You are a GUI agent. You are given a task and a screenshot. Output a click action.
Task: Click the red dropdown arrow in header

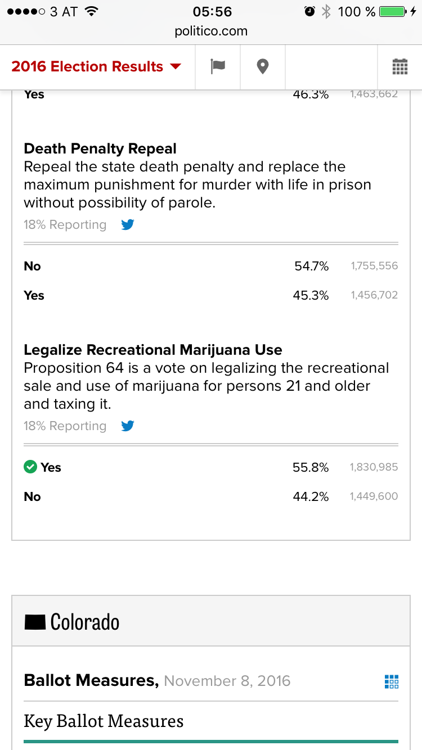(x=176, y=66)
